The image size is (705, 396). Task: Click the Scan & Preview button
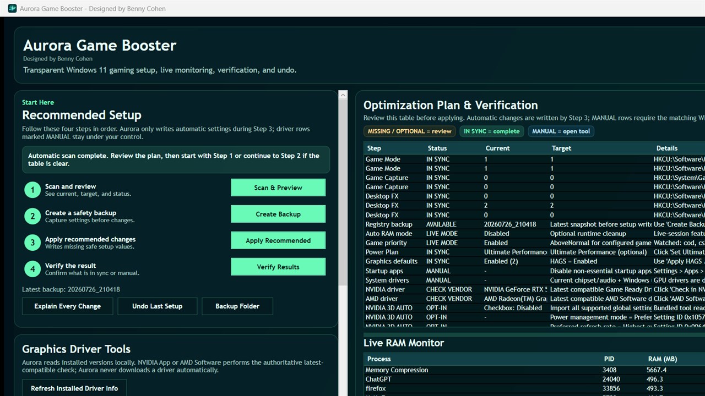click(278, 188)
